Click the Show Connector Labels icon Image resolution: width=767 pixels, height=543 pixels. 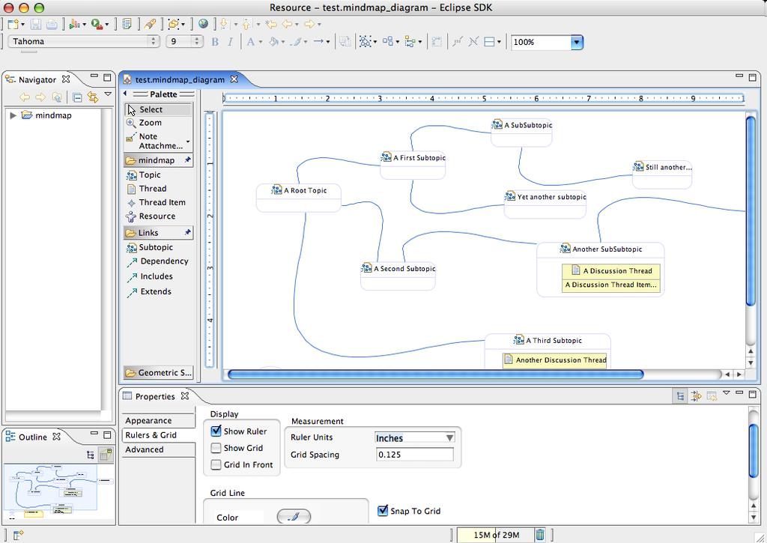[x=458, y=42]
